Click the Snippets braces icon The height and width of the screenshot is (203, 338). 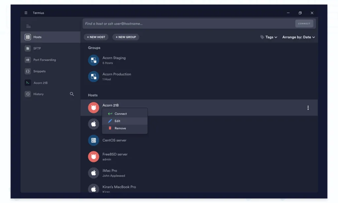pyautogui.click(x=28, y=71)
